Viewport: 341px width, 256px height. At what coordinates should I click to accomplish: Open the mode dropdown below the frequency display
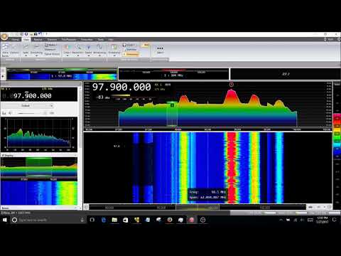(28, 105)
